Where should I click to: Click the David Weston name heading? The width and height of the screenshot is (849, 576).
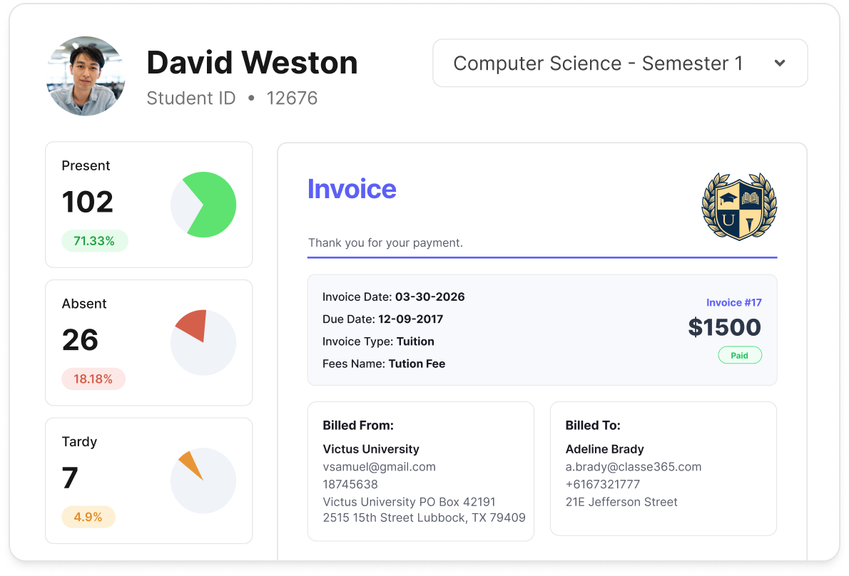[x=252, y=62]
